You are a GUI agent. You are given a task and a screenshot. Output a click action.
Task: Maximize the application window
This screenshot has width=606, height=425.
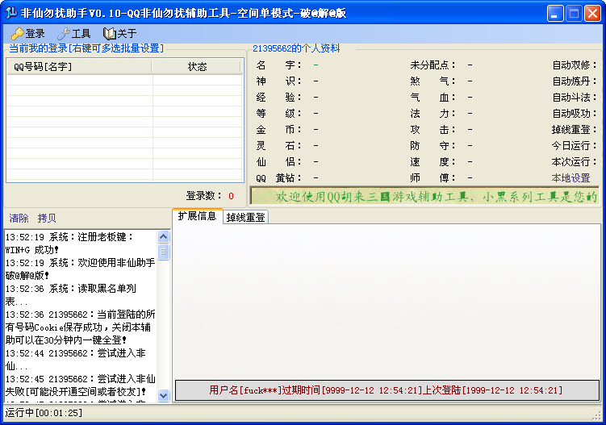pyautogui.click(x=574, y=13)
